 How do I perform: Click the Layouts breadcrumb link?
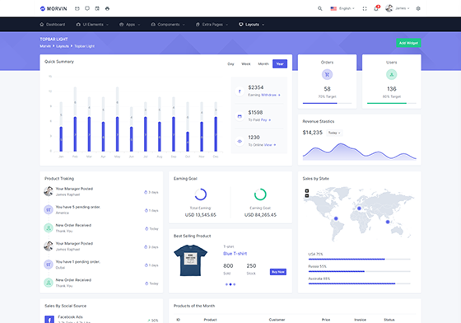tap(63, 46)
